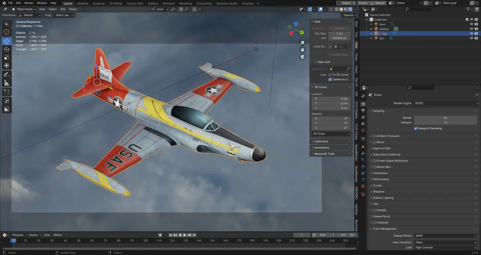Adjust the Render samples field
The height and width of the screenshot is (255, 481).
click(x=446, y=118)
